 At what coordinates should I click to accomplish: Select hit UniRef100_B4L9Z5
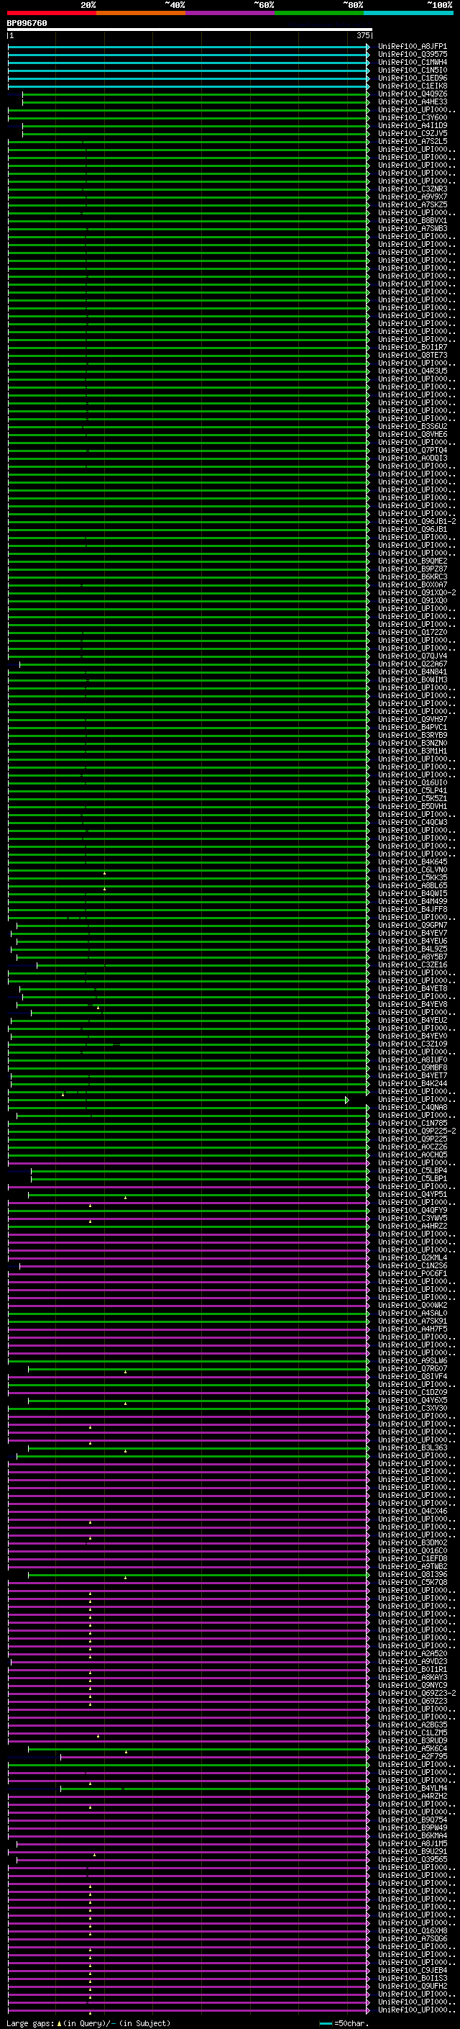[x=413, y=949]
